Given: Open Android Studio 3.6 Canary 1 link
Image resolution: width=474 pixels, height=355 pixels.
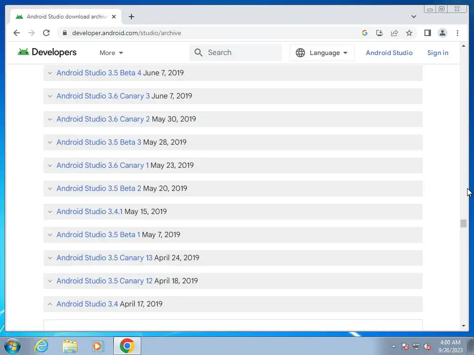Looking at the screenshot, I should click(x=102, y=165).
